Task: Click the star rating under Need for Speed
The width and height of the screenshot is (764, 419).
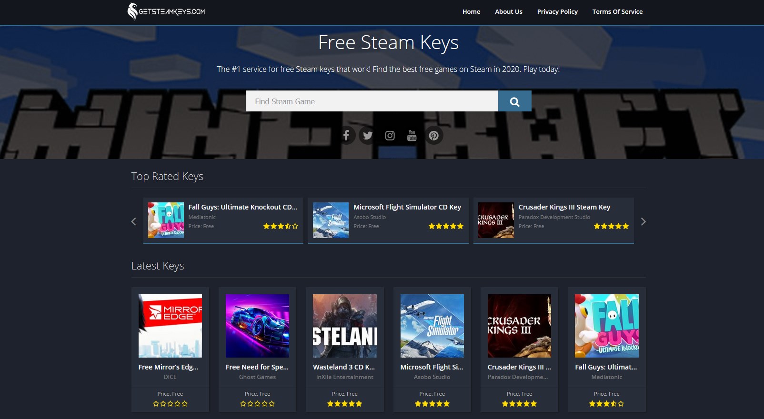Action: point(257,404)
